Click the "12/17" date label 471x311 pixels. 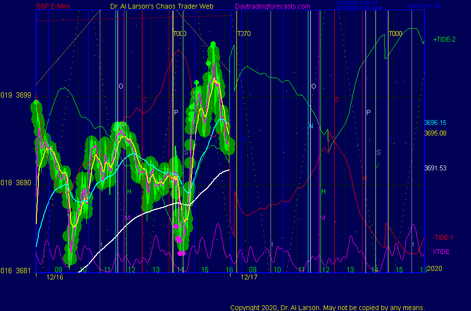pyautogui.click(x=249, y=277)
